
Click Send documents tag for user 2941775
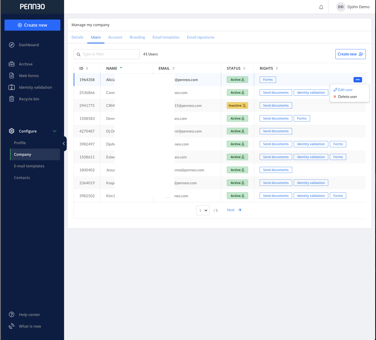tap(276, 106)
